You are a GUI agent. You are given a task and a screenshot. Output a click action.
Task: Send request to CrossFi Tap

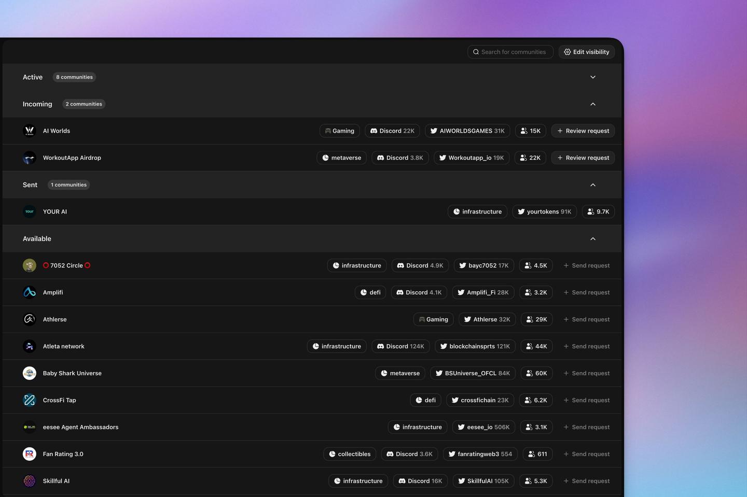coord(587,400)
